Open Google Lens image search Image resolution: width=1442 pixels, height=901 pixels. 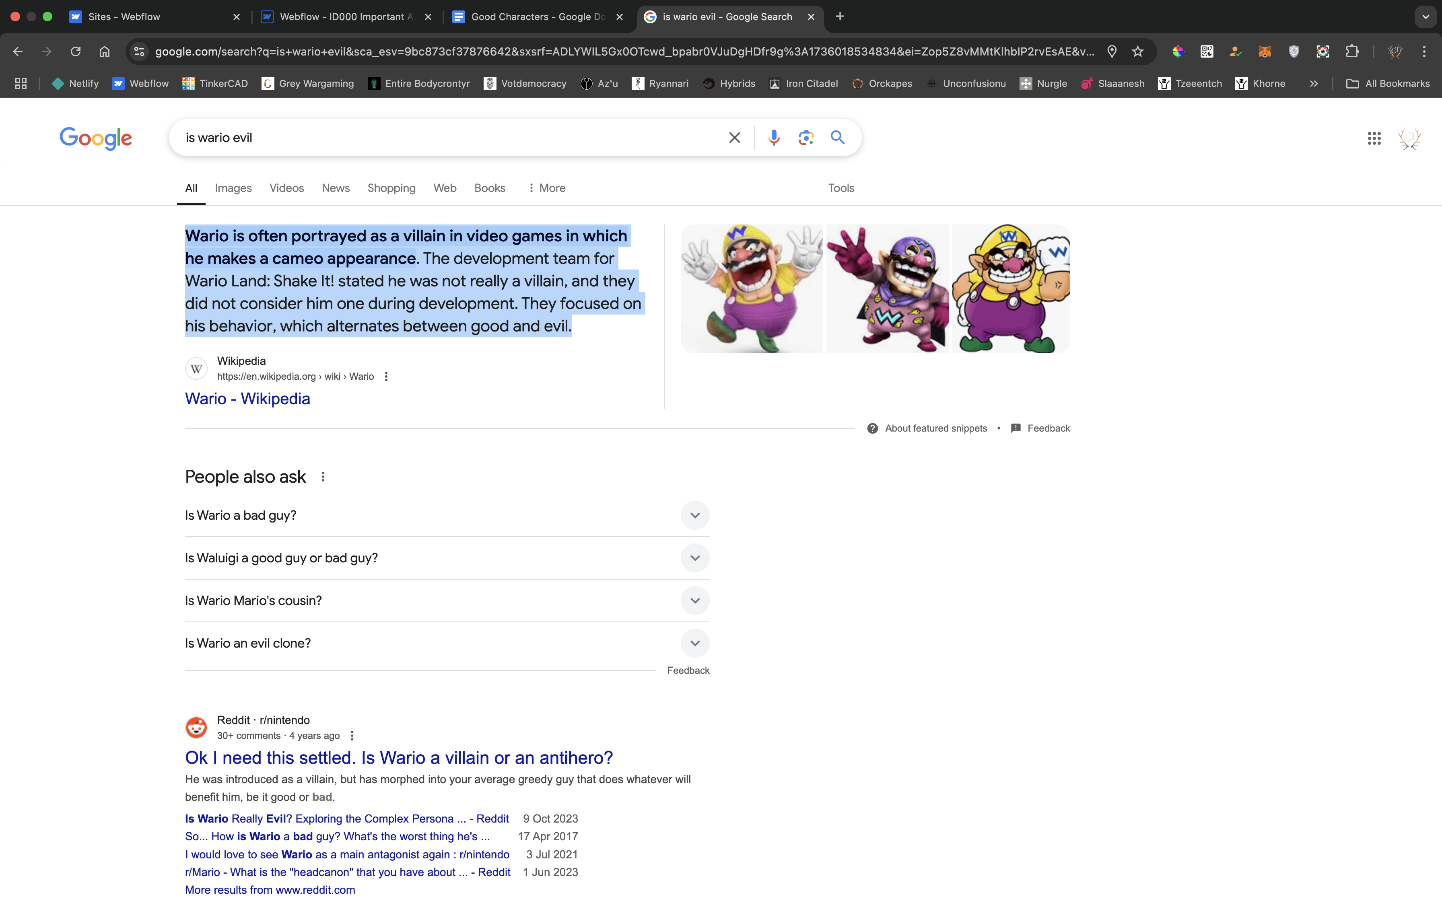tap(805, 138)
